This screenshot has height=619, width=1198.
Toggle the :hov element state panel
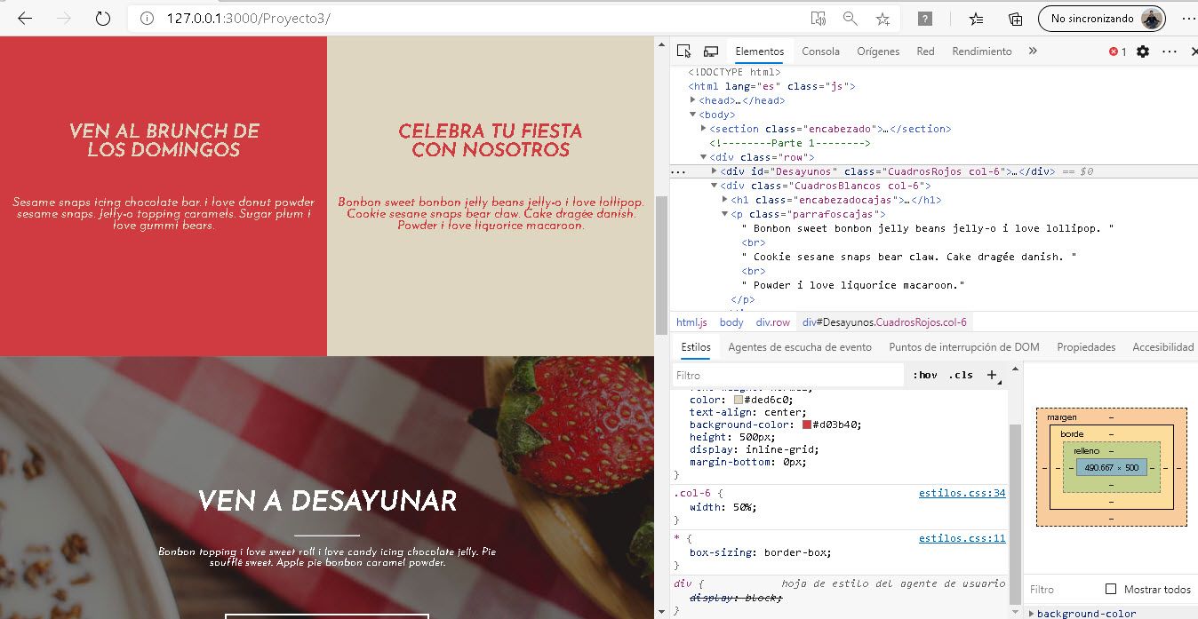coord(925,375)
